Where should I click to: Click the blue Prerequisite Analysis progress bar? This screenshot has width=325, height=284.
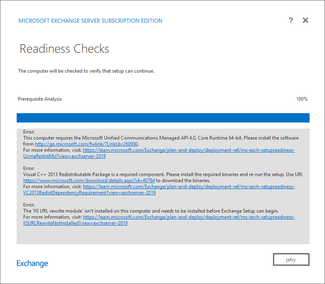pos(162,118)
